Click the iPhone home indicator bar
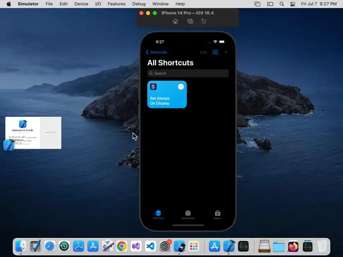This screenshot has width=343, height=257. (188, 225)
